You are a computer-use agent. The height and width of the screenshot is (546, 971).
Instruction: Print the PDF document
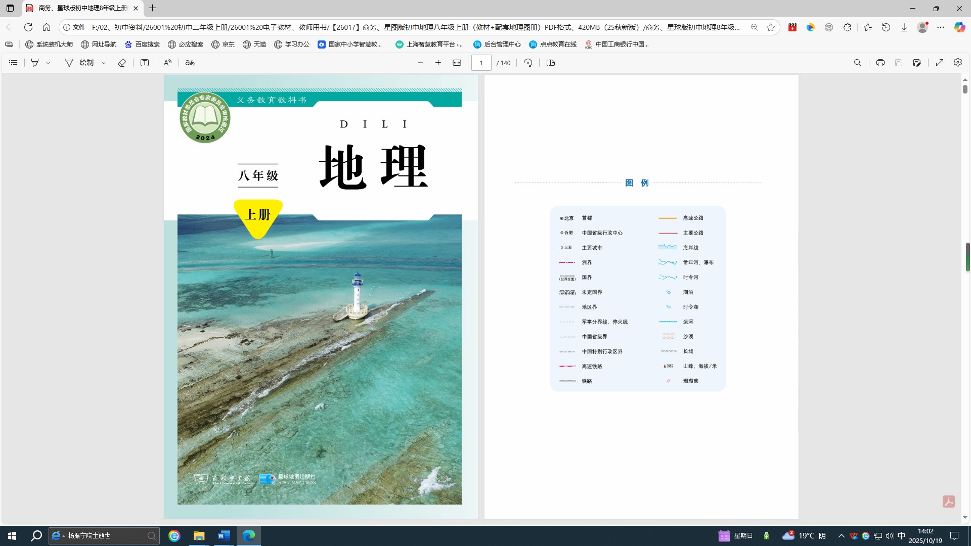(x=880, y=63)
